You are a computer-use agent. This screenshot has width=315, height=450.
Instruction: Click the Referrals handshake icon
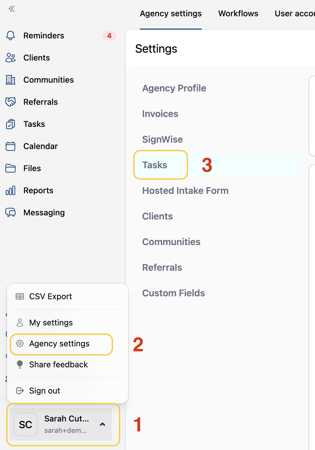click(10, 102)
